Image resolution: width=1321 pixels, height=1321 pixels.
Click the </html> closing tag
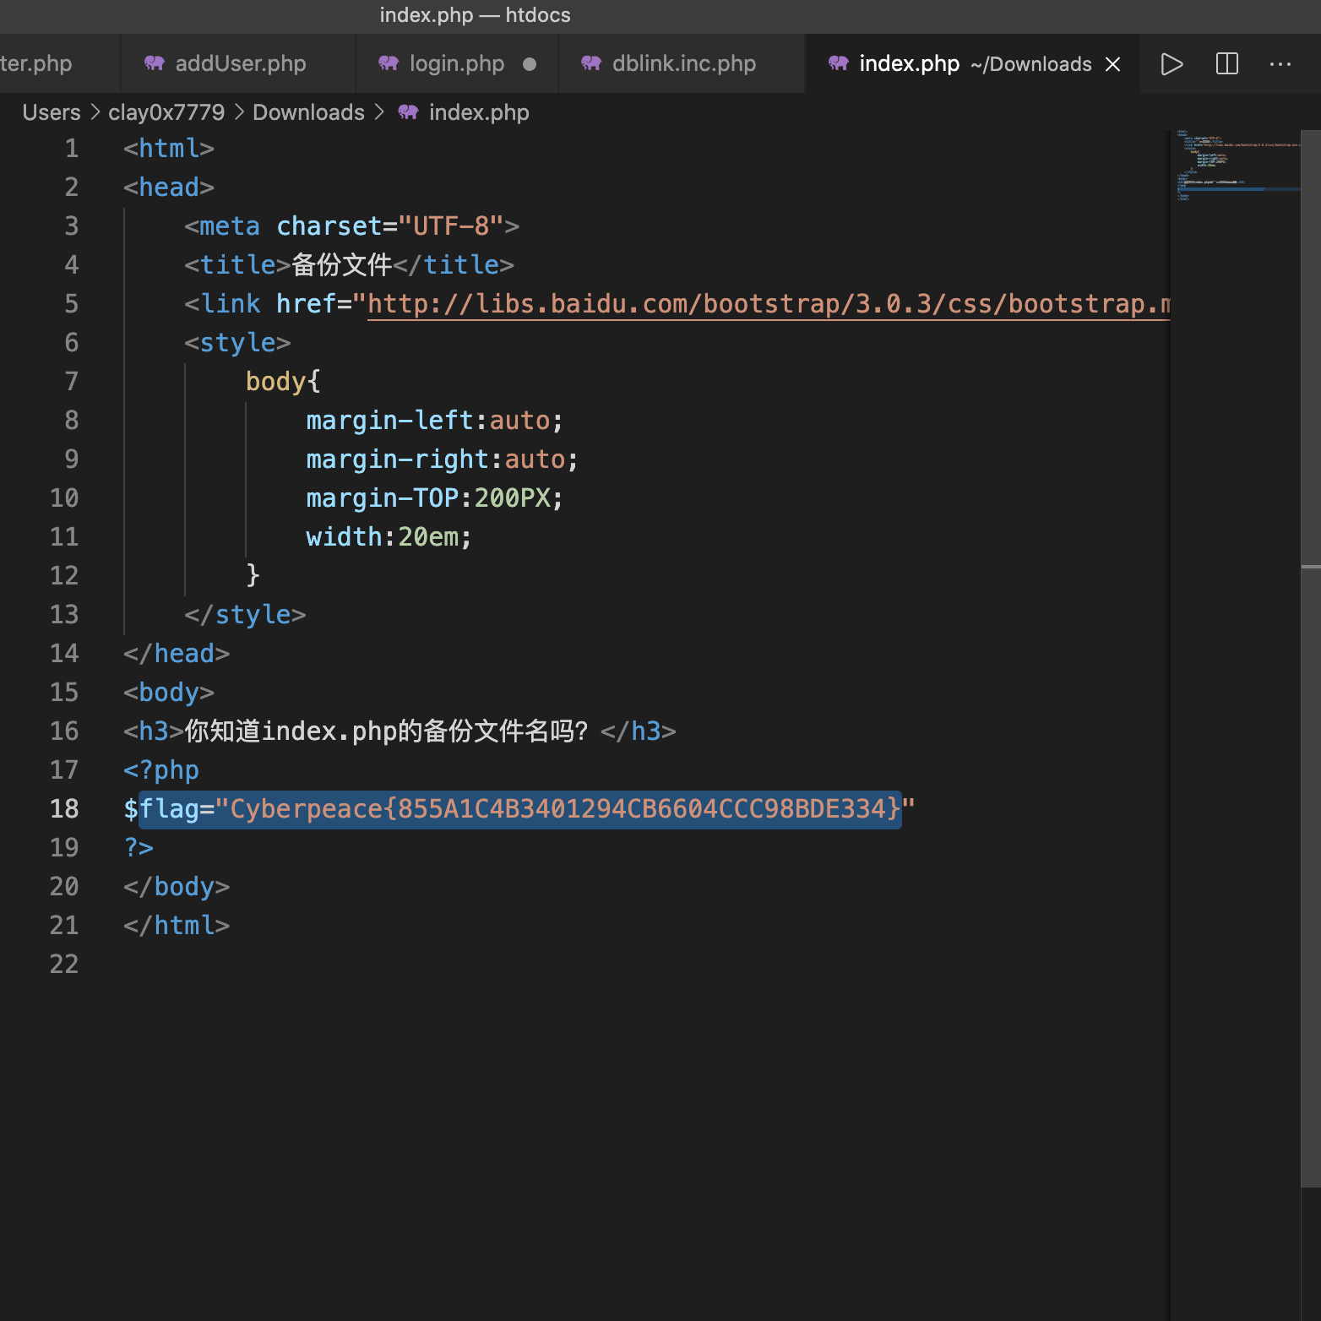[177, 925]
